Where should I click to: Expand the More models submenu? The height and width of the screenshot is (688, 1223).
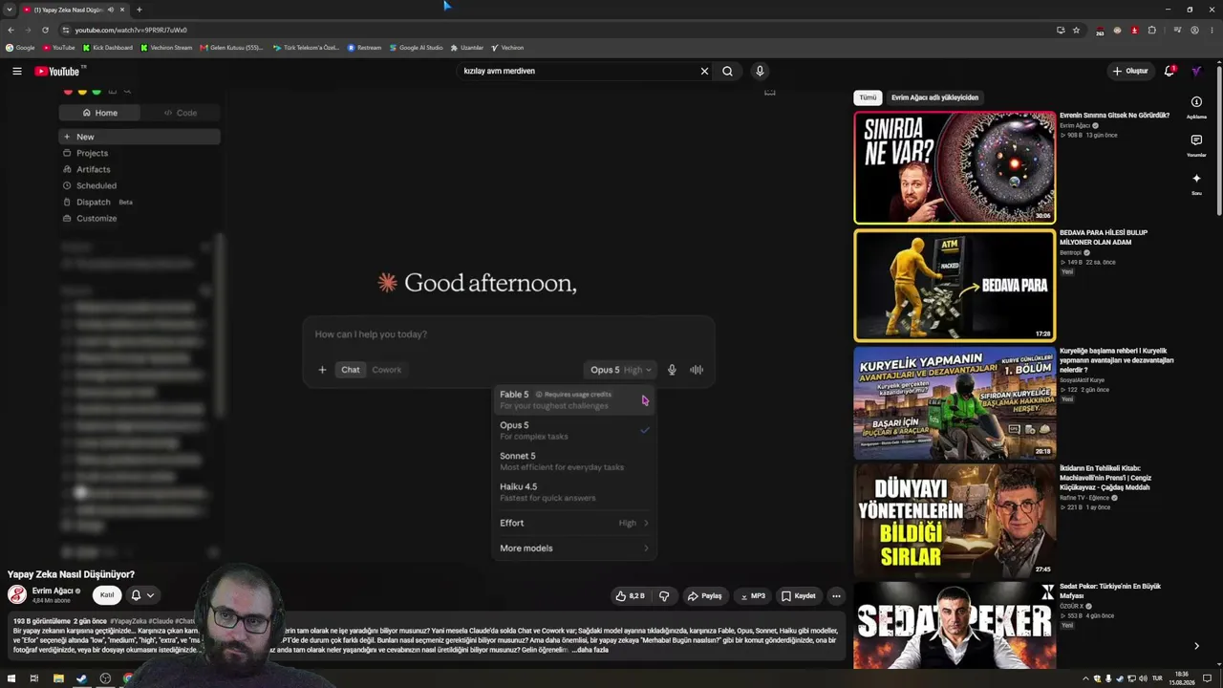click(x=574, y=548)
